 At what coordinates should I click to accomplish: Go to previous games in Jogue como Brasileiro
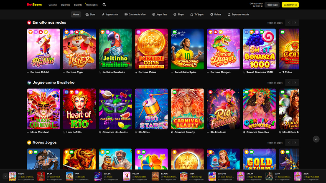288,83
